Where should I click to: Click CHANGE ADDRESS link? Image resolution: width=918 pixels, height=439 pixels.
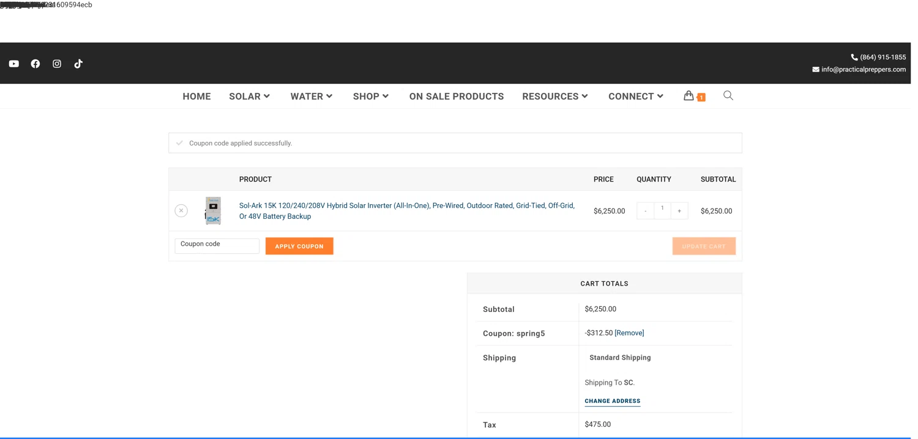tap(613, 401)
